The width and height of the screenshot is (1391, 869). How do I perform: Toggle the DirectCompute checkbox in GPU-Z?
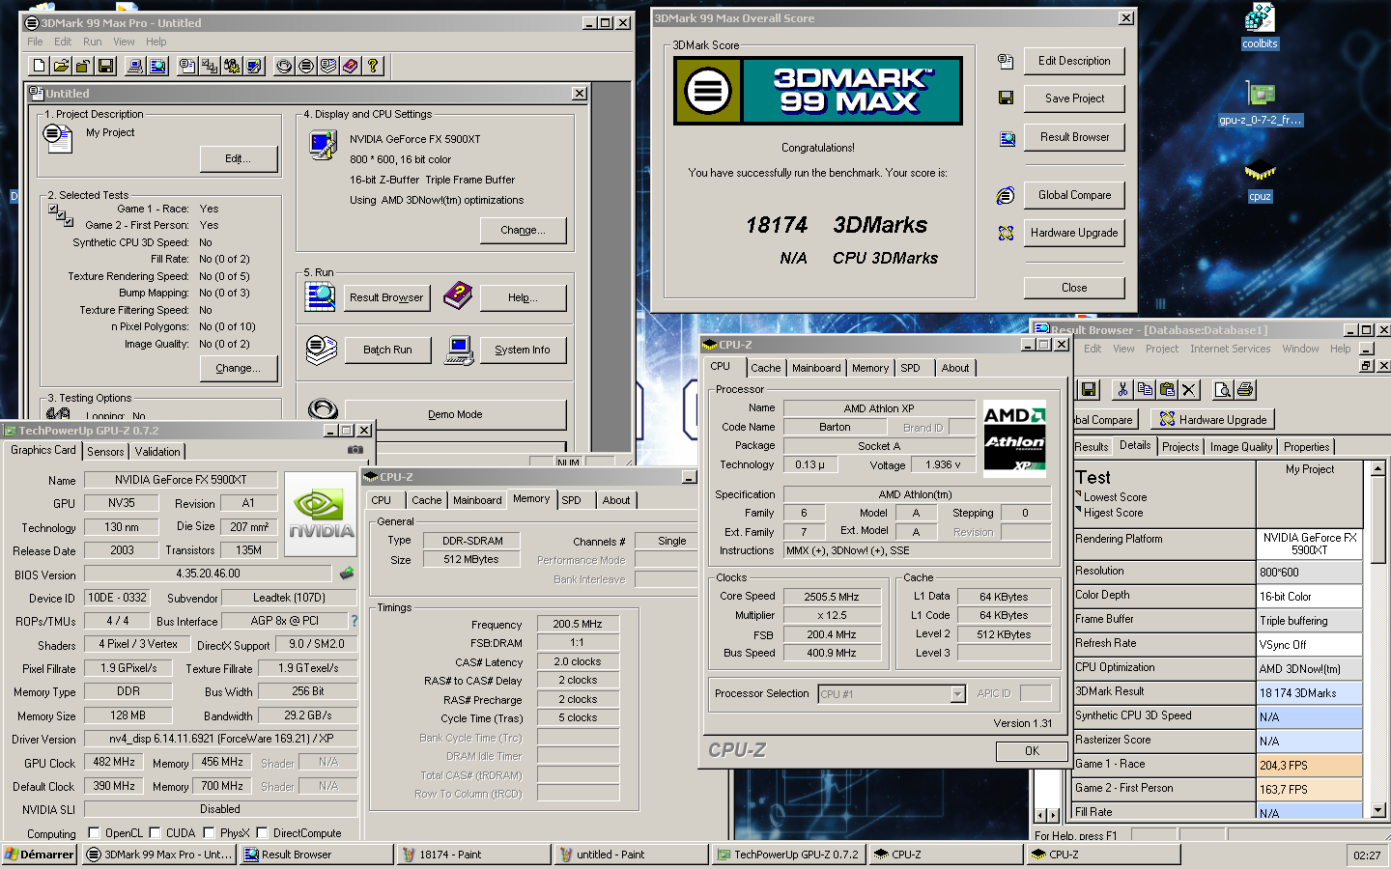pyautogui.click(x=262, y=832)
